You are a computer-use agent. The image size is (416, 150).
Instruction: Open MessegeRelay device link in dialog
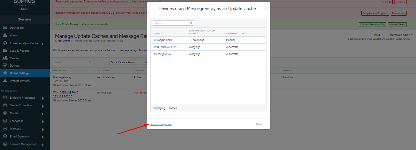(x=162, y=54)
